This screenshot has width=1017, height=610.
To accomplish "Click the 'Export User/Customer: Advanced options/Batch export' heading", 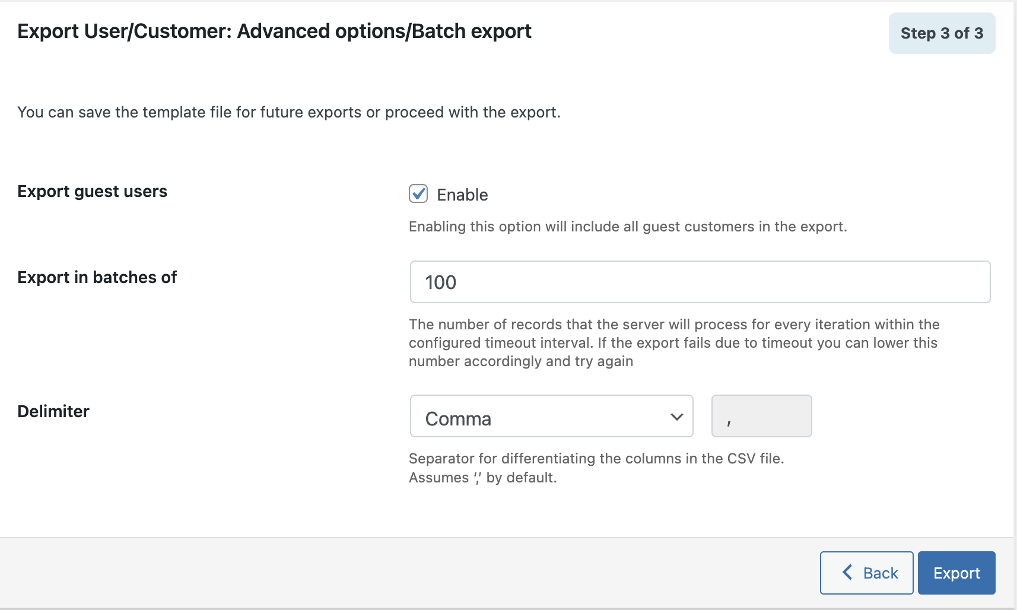I will click(274, 31).
